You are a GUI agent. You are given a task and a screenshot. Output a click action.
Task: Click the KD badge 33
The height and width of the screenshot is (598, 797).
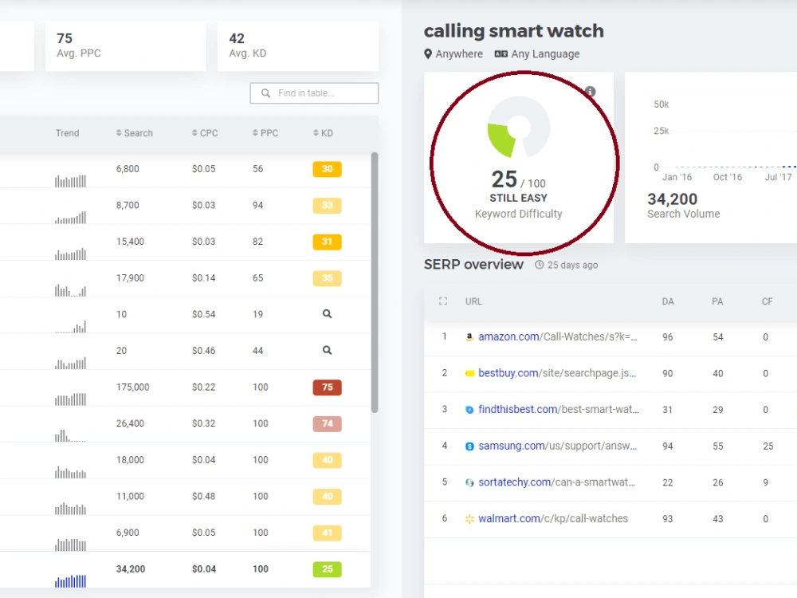click(328, 206)
